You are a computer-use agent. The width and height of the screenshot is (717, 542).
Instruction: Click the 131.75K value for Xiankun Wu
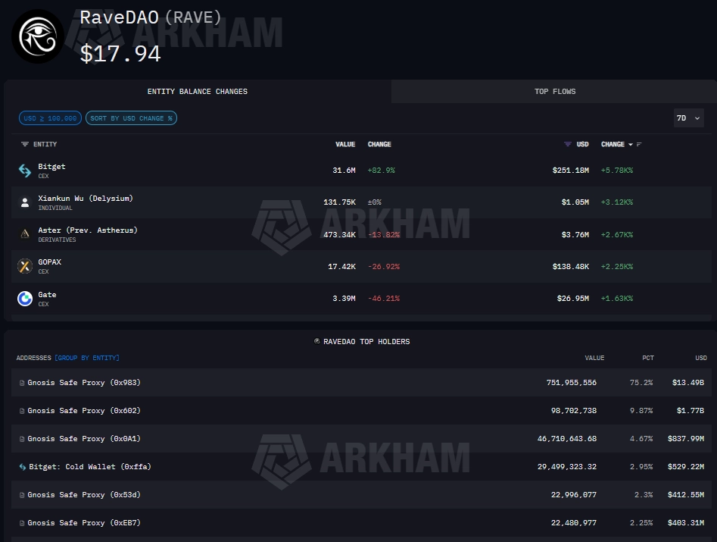339,202
